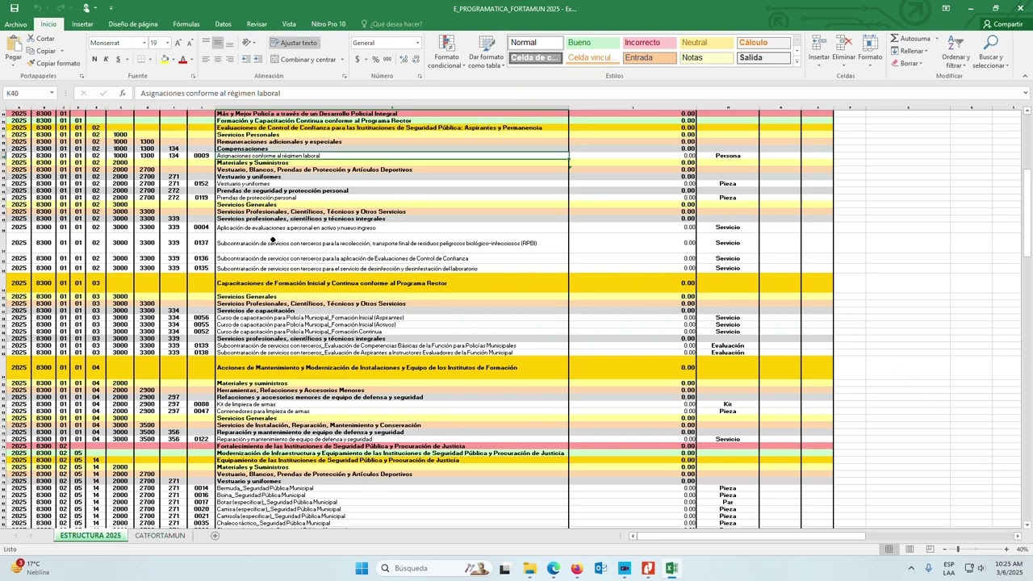This screenshot has width=1033, height=581.
Task: Expand the Name Box dropdown
Action: pyautogui.click(x=52, y=94)
